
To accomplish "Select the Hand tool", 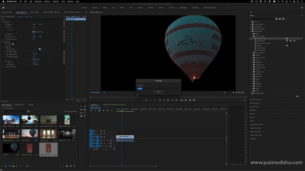I will click(x=81, y=116).
